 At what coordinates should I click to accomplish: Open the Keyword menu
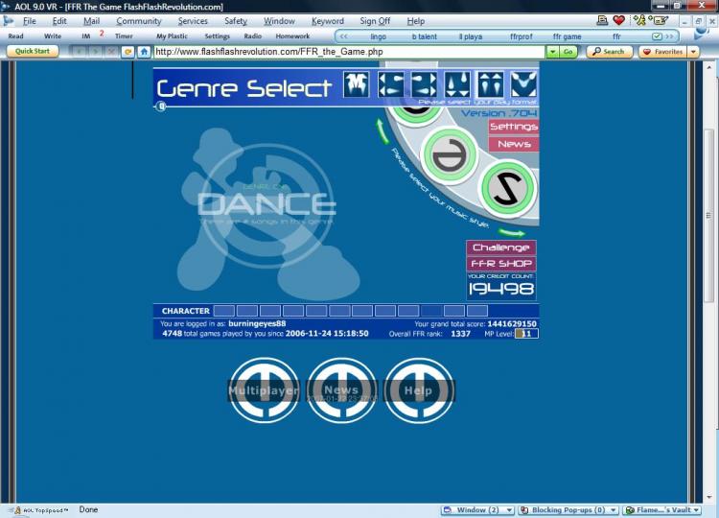(328, 21)
